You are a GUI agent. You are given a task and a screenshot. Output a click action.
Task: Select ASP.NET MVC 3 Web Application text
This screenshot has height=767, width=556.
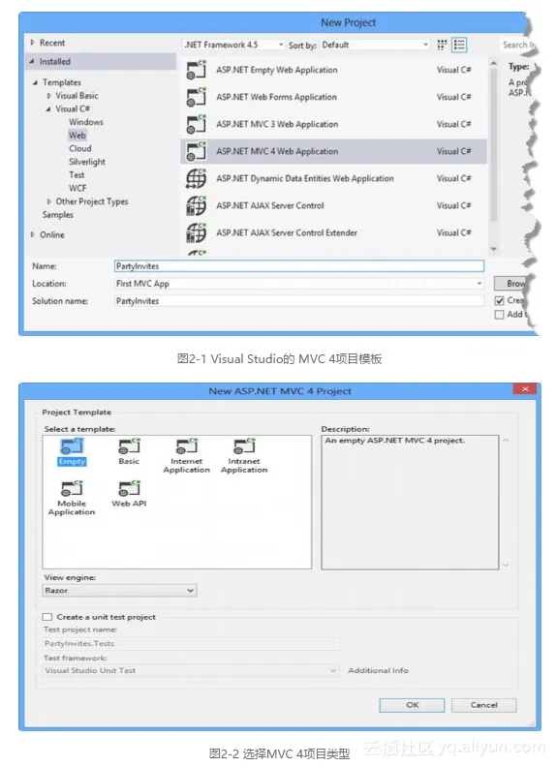point(277,124)
